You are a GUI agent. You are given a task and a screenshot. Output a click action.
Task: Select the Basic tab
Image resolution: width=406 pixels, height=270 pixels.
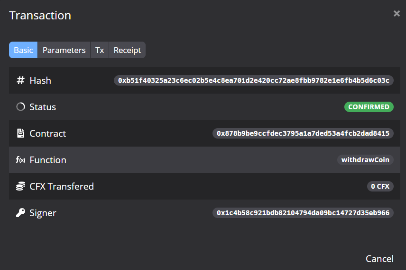click(x=23, y=50)
